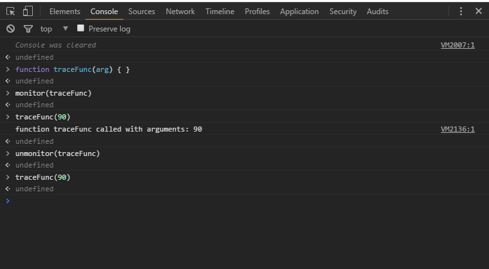Activate the inspect element picker icon
The width and height of the screenshot is (489, 269).
point(11,12)
